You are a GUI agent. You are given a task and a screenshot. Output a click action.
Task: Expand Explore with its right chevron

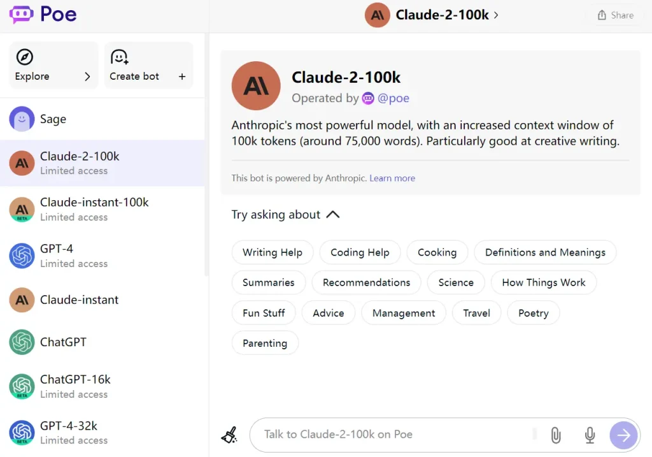tap(87, 76)
